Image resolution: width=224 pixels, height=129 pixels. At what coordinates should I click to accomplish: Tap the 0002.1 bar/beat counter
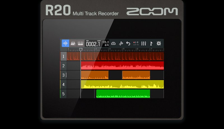tap(93, 43)
